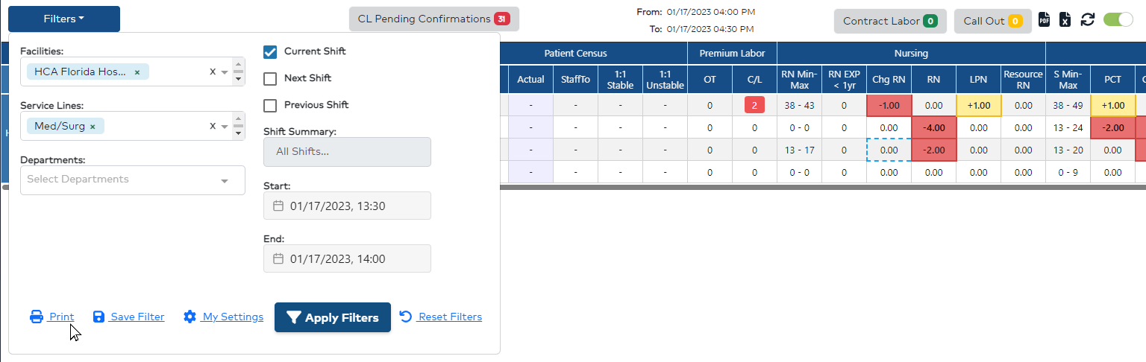The image size is (1146, 362).
Task: Open the Filters dropdown menu
Action: click(64, 19)
